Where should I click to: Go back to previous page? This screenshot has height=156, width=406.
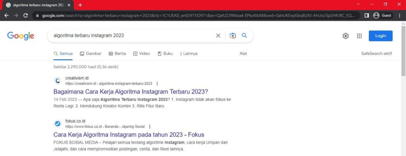[7, 15]
